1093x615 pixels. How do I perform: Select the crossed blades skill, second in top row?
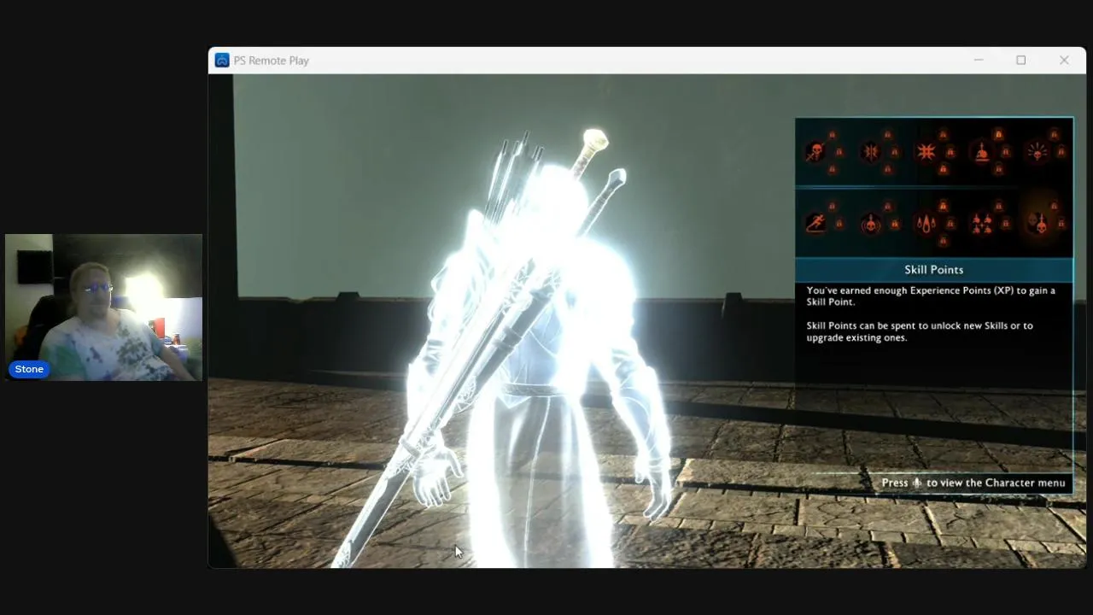(871, 152)
